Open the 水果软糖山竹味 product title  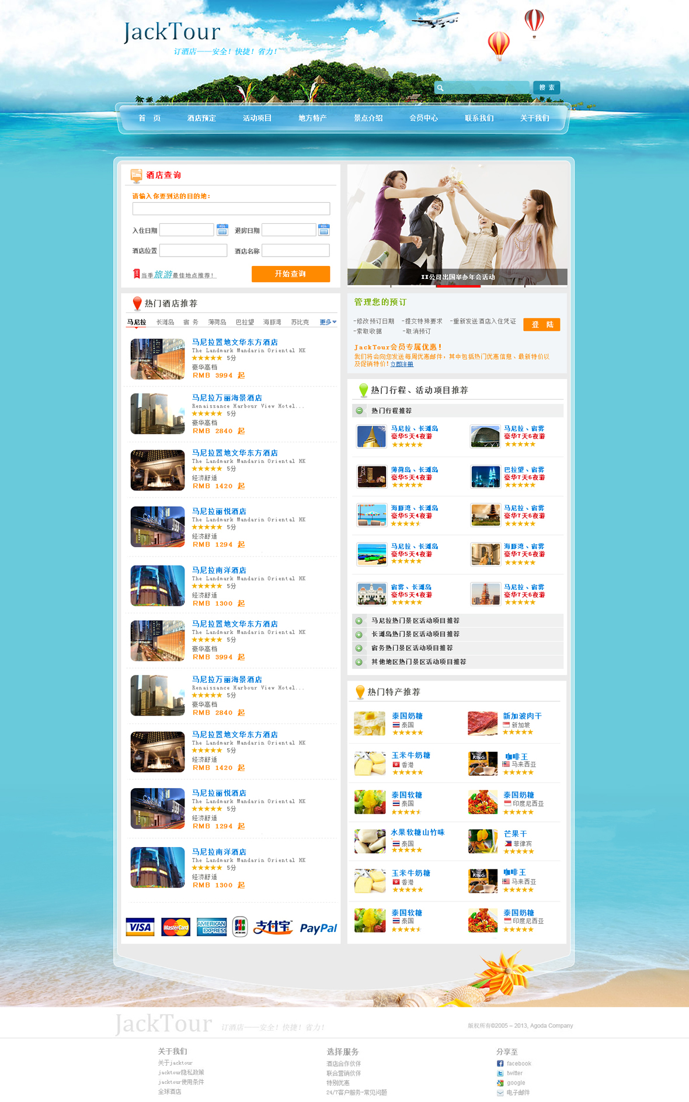click(x=418, y=832)
